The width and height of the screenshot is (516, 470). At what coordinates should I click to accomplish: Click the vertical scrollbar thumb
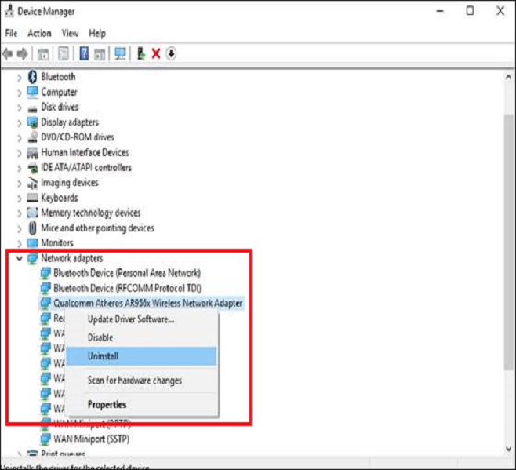[x=508, y=242]
